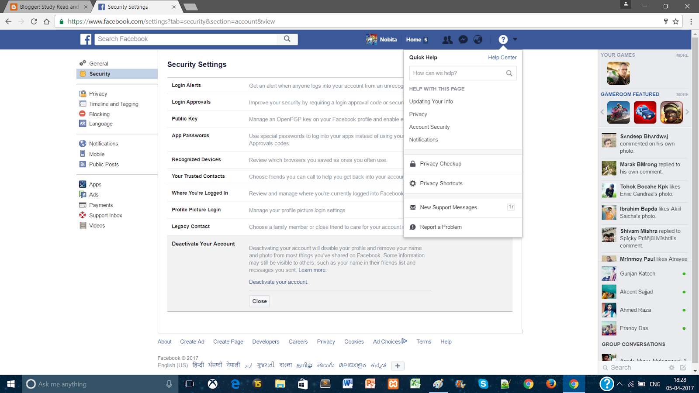Close the Deactivate Your Account section

click(260, 301)
